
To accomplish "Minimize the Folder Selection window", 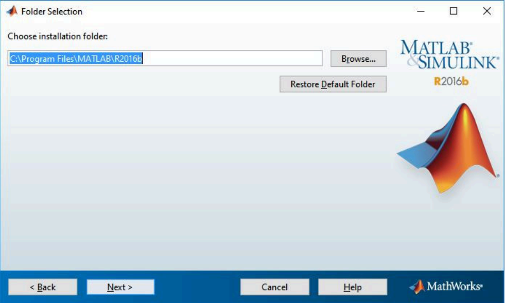I will point(420,11).
